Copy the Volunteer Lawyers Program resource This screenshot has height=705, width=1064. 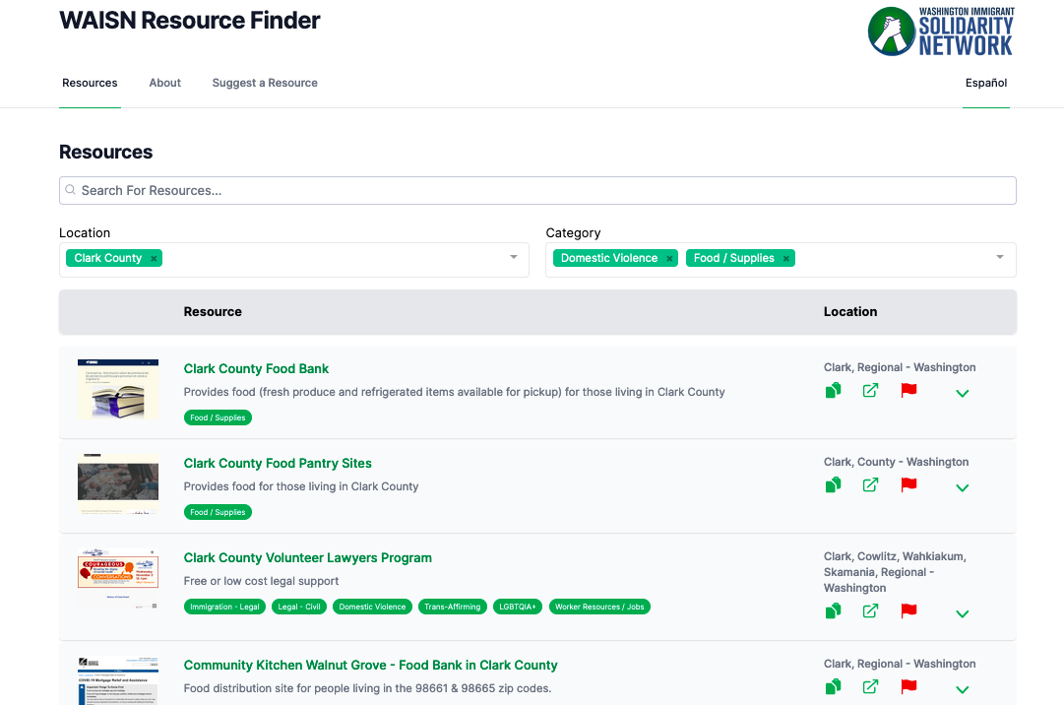[834, 610]
